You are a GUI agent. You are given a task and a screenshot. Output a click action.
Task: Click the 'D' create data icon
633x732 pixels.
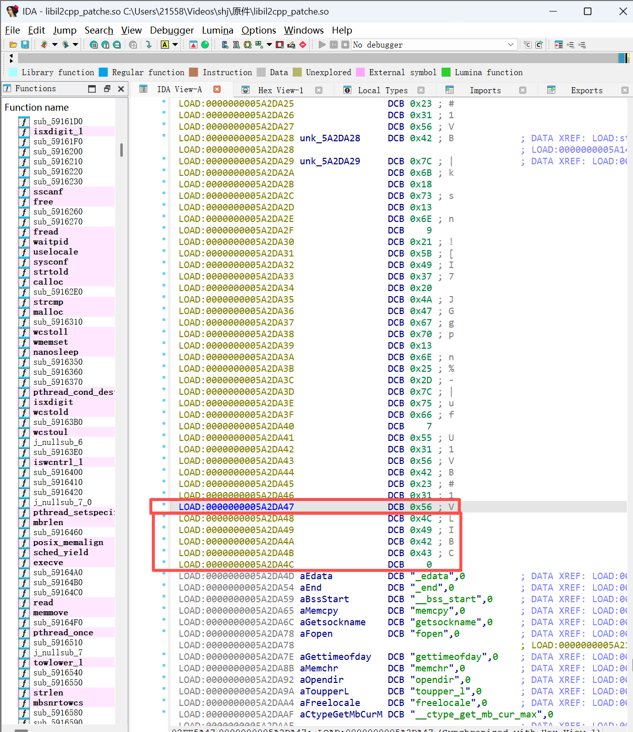(x=236, y=45)
